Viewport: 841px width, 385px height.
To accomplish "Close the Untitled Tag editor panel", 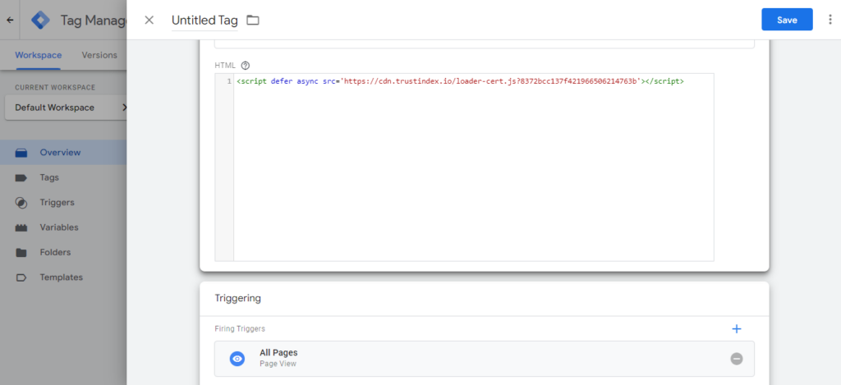I will (149, 20).
